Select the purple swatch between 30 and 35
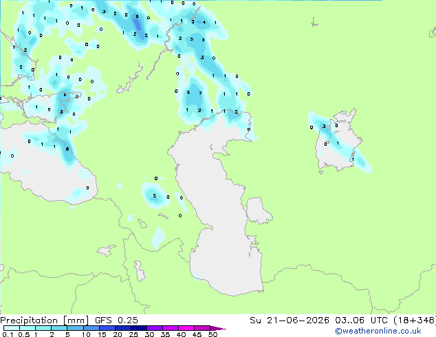 154,328
